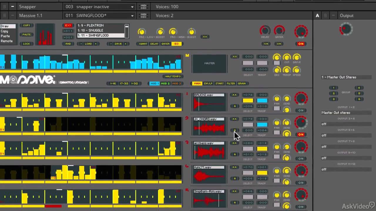The height and width of the screenshot is (211, 376).
Task: Toggle the HALF TEMPO button
Action: (x=173, y=76)
